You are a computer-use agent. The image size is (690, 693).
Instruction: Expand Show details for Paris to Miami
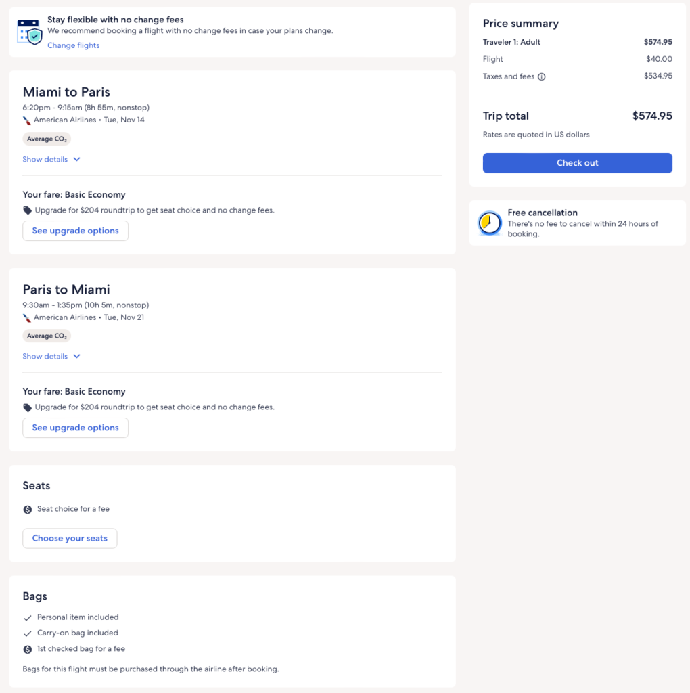coord(51,357)
